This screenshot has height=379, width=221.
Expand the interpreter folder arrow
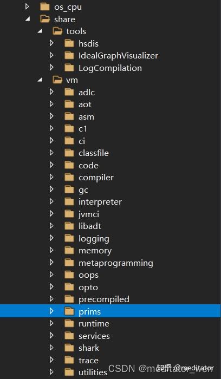[51, 201]
